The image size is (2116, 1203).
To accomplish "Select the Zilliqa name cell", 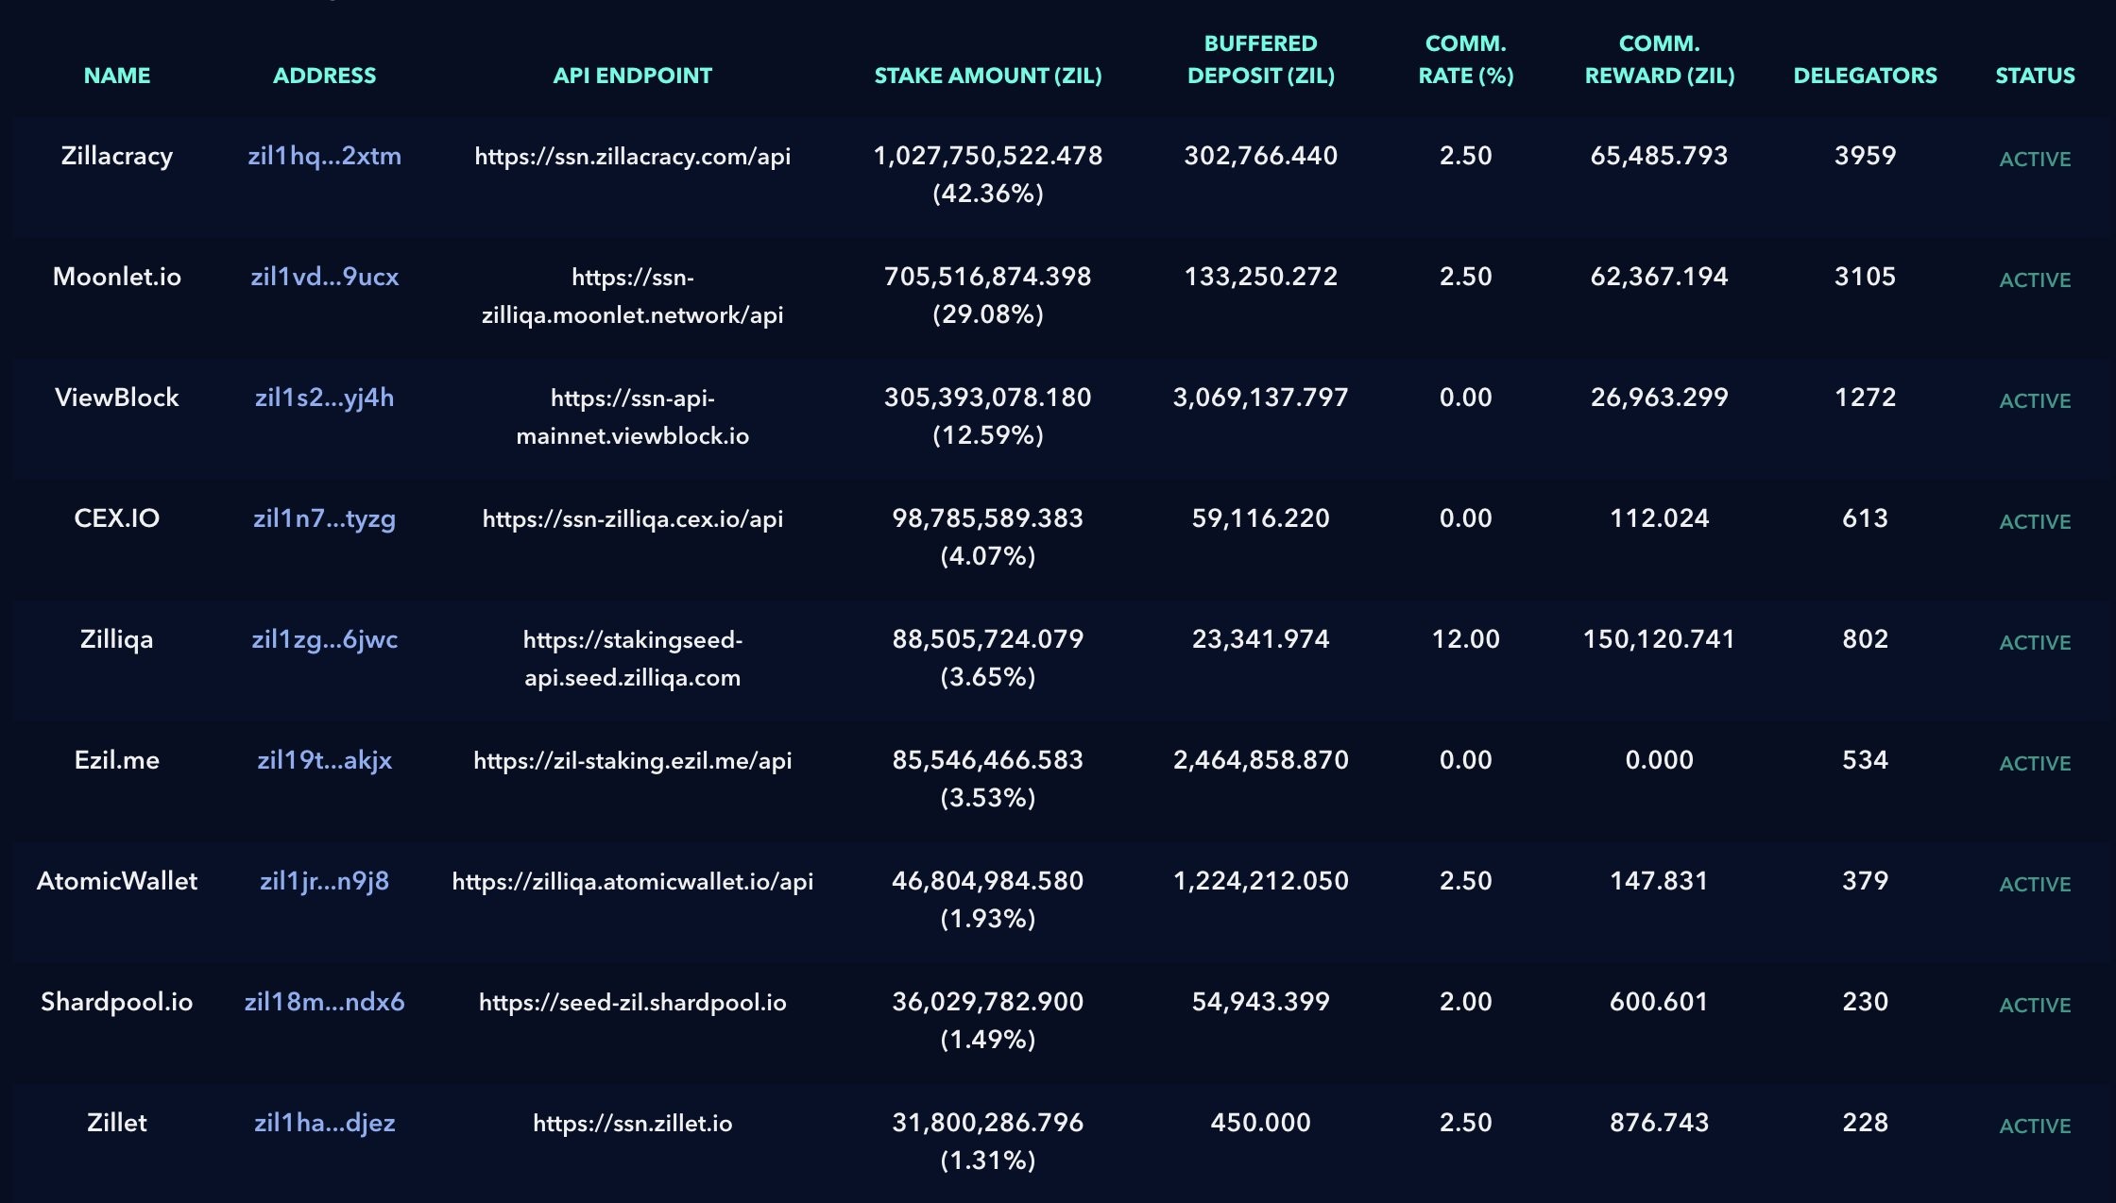I will coord(117,639).
